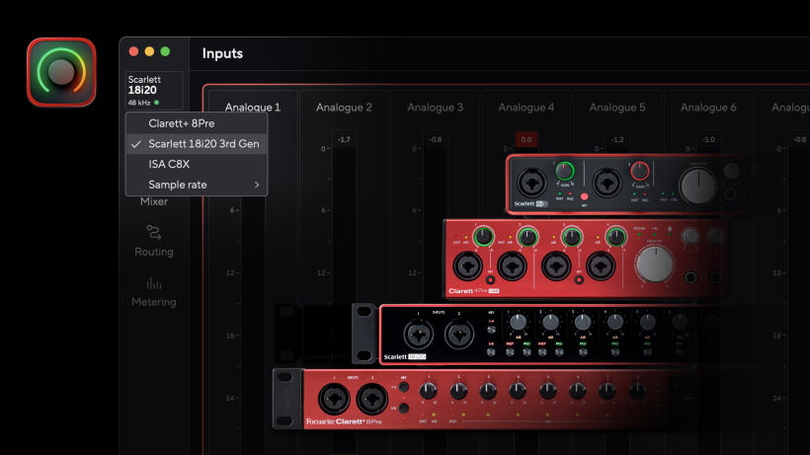Select the Analogue 6 channel

click(x=708, y=108)
